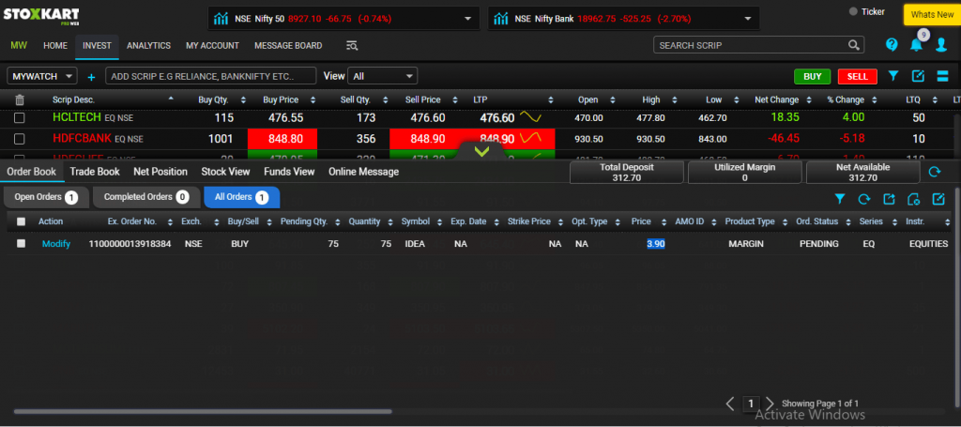Switch to the Funds View tab
Viewport: 961px width, 427px height.
289,172
